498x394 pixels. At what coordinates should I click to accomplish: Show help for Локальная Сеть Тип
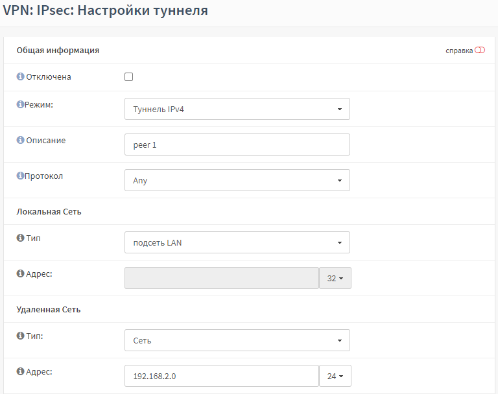pos(20,237)
